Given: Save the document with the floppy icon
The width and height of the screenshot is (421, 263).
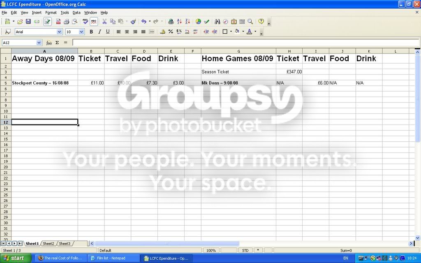Looking at the screenshot, I should (28, 21).
